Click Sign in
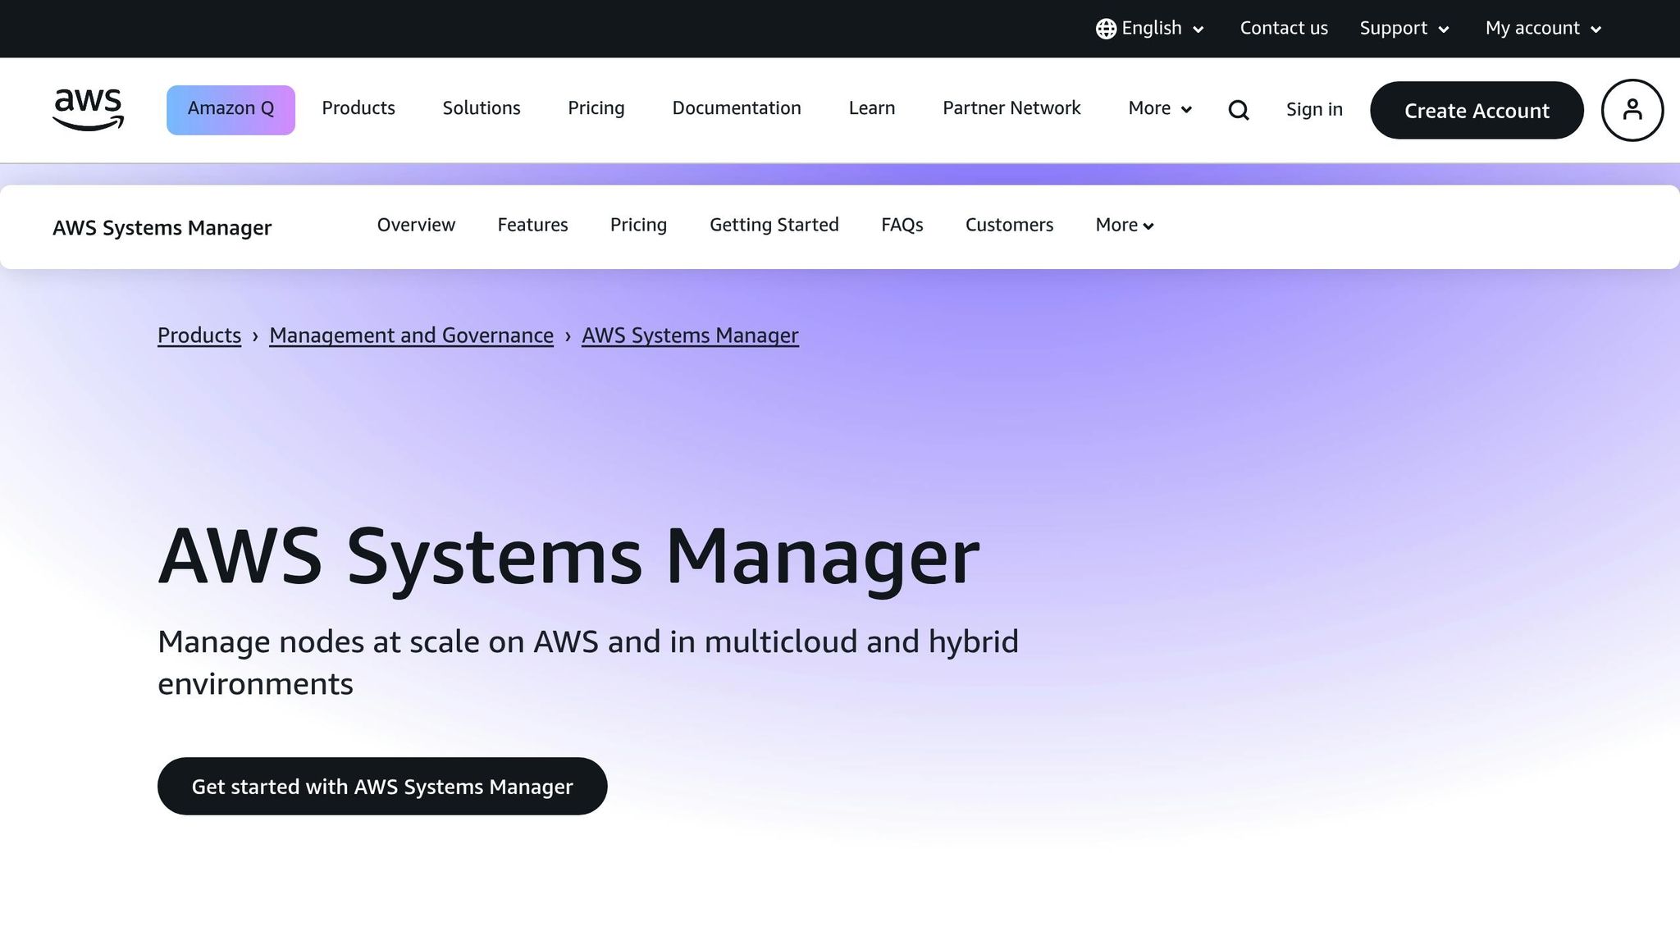This screenshot has width=1680, height=945. (1314, 110)
